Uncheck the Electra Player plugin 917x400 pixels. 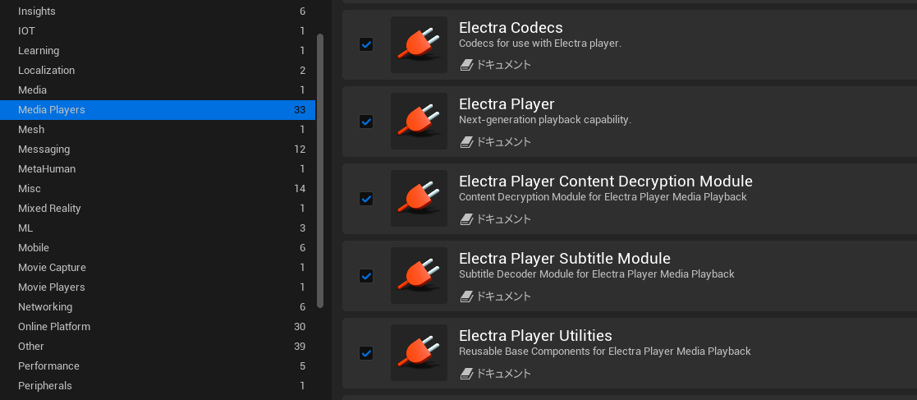coord(366,122)
